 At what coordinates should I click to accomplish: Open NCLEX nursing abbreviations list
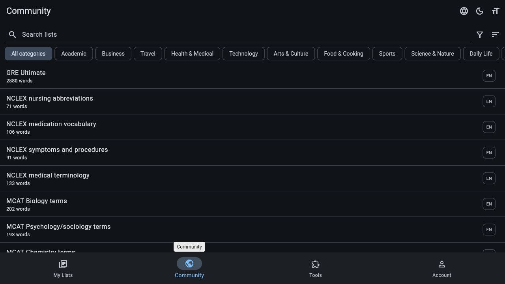click(252, 102)
